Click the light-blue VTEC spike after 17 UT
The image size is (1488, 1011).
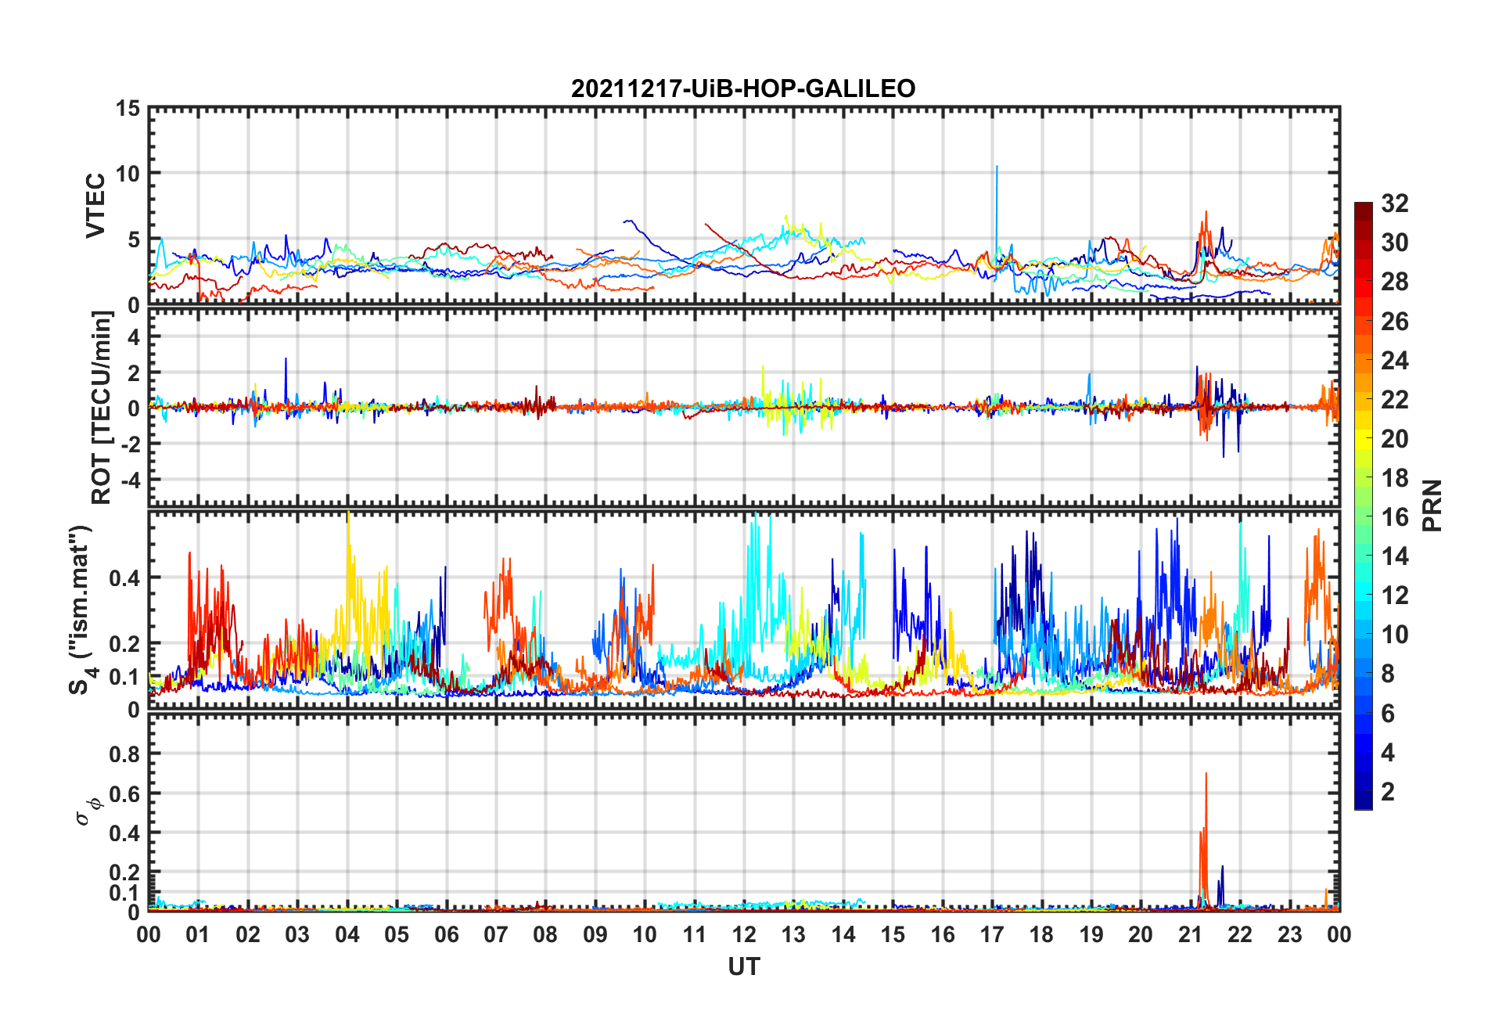997,211
